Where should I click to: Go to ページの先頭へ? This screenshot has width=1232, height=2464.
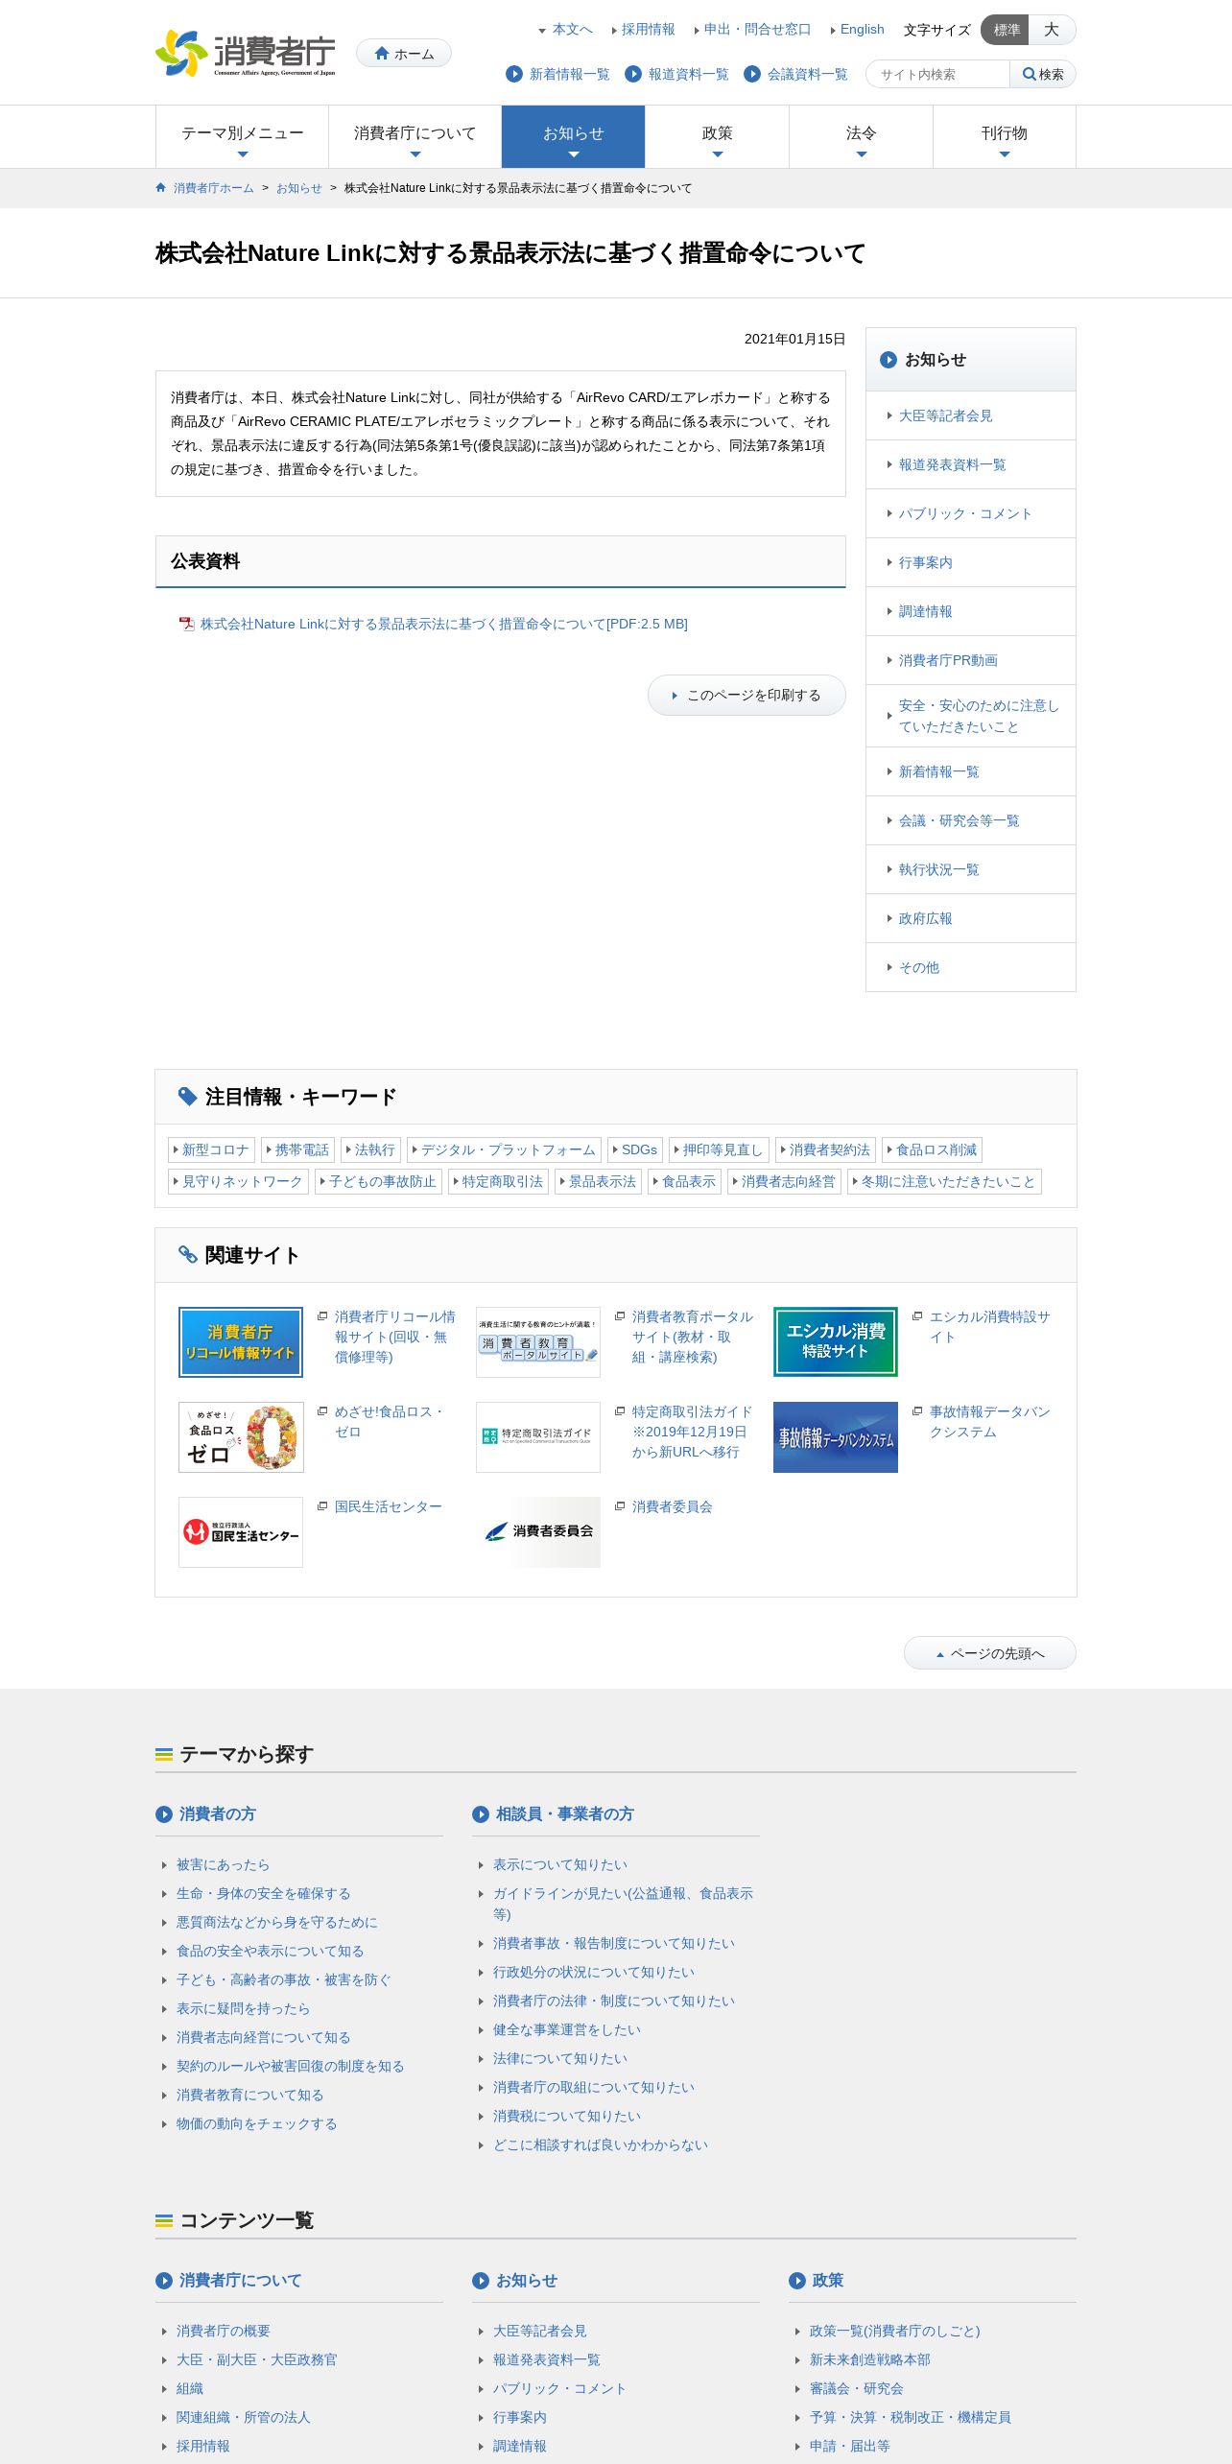990,1653
